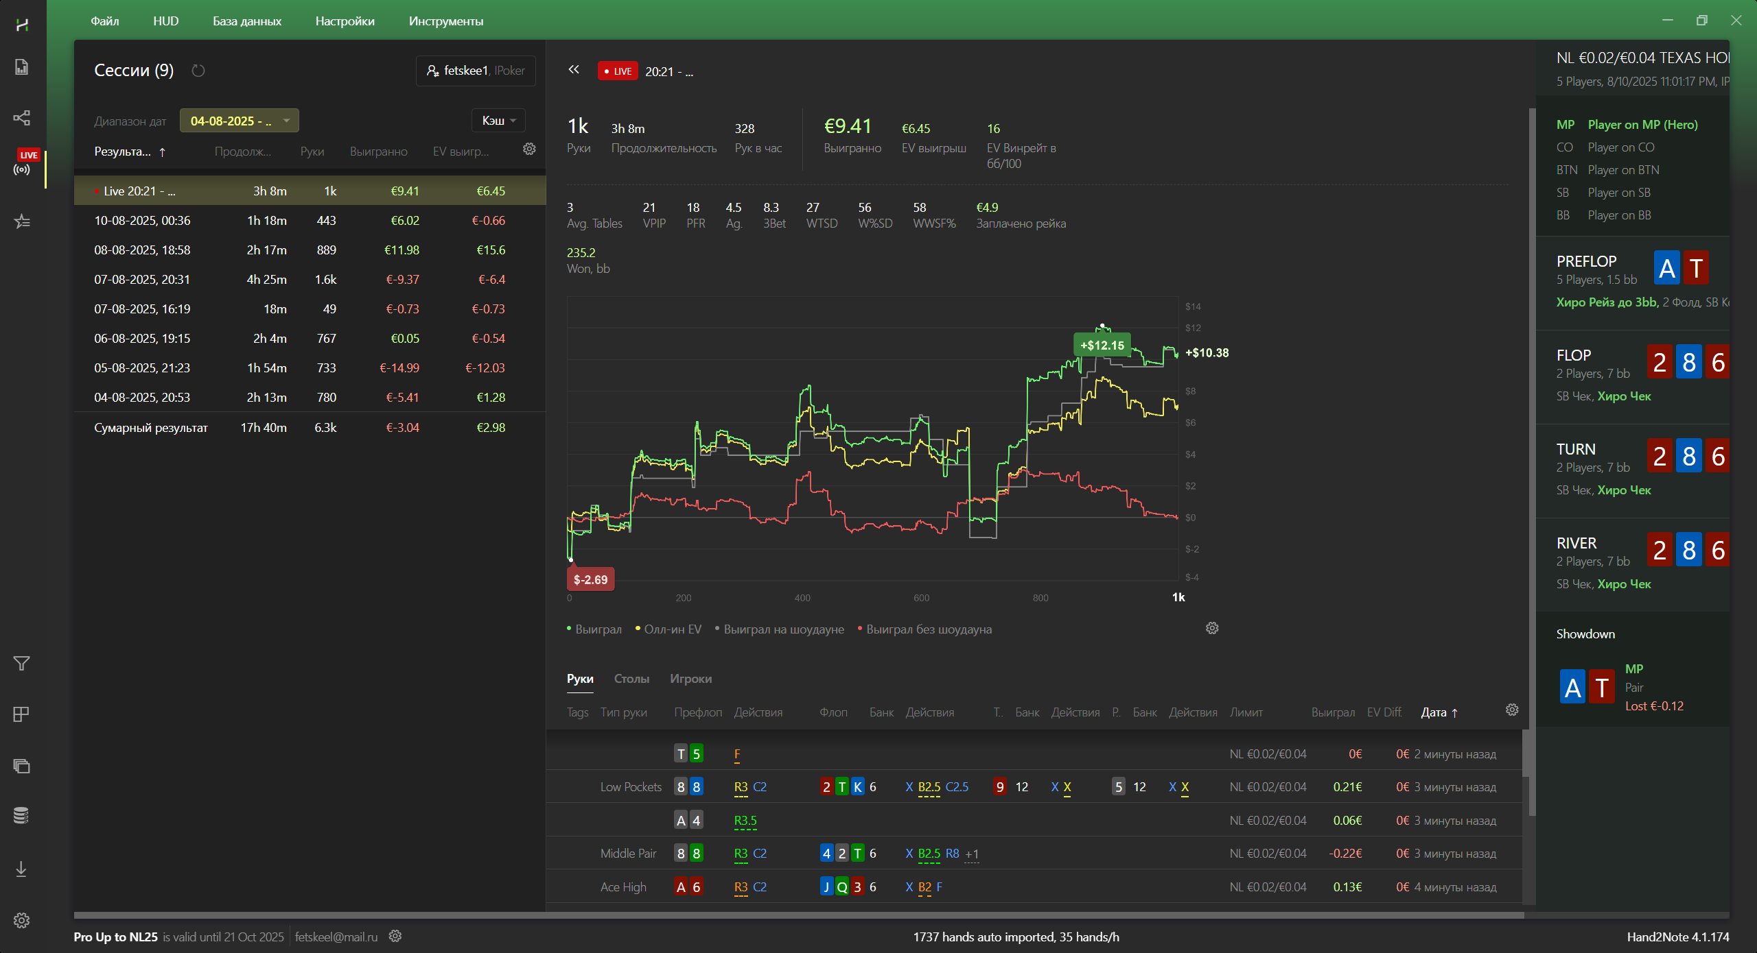Open the settings gear in left sidebar
Screen dimensions: 1757x953
pyautogui.click(x=22, y=920)
